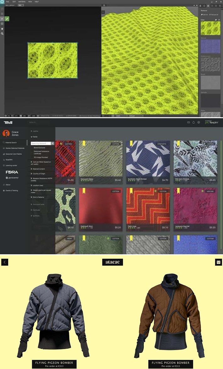The image size is (223, 369).
Task: Open Lacework Raschel magenta fabric card
Action: [x=195, y=209]
